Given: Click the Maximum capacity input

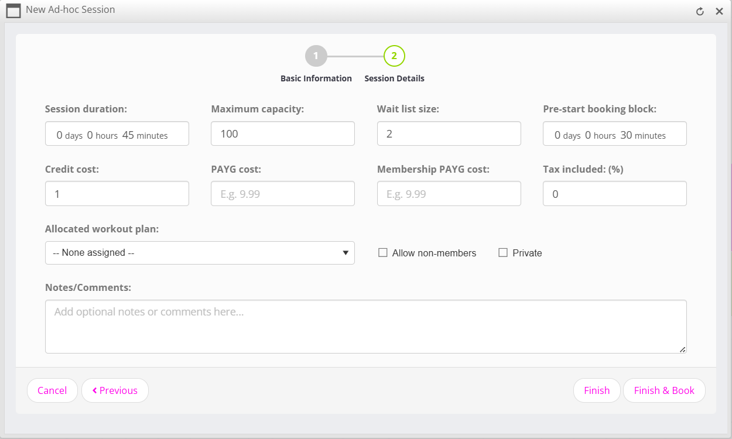Looking at the screenshot, I should click(282, 133).
